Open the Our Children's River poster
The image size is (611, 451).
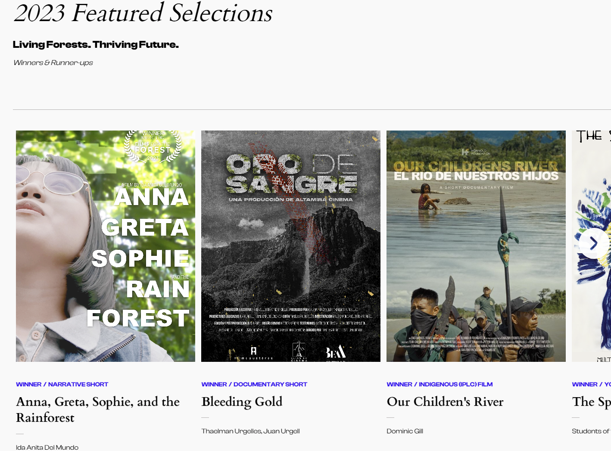(x=476, y=246)
